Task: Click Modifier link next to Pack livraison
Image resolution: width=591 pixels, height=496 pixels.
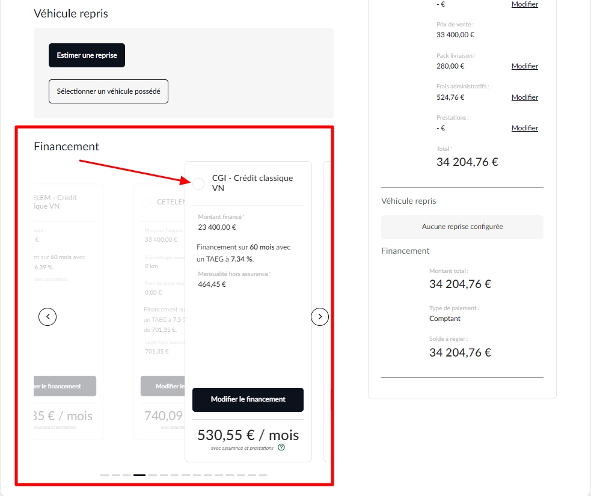Action: click(x=525, y=66)
